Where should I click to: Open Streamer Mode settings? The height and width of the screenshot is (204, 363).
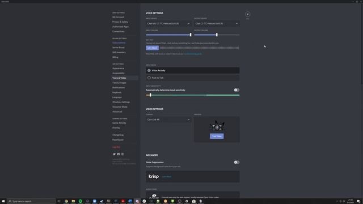pyautogui.click(x=120, y=107)
